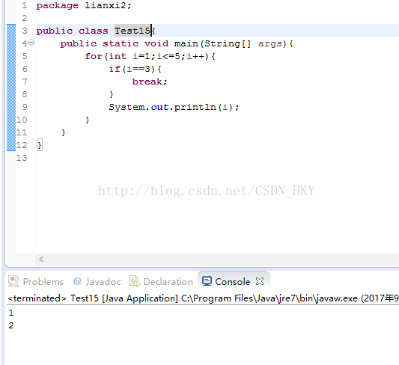
Task: Click the 'package lianxi2;' line
Action: pyautogui.click(x=84, y=5)
